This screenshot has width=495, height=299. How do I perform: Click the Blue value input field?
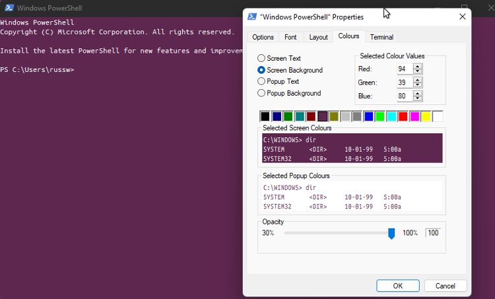pyautogui.click(x=405, y=96)
